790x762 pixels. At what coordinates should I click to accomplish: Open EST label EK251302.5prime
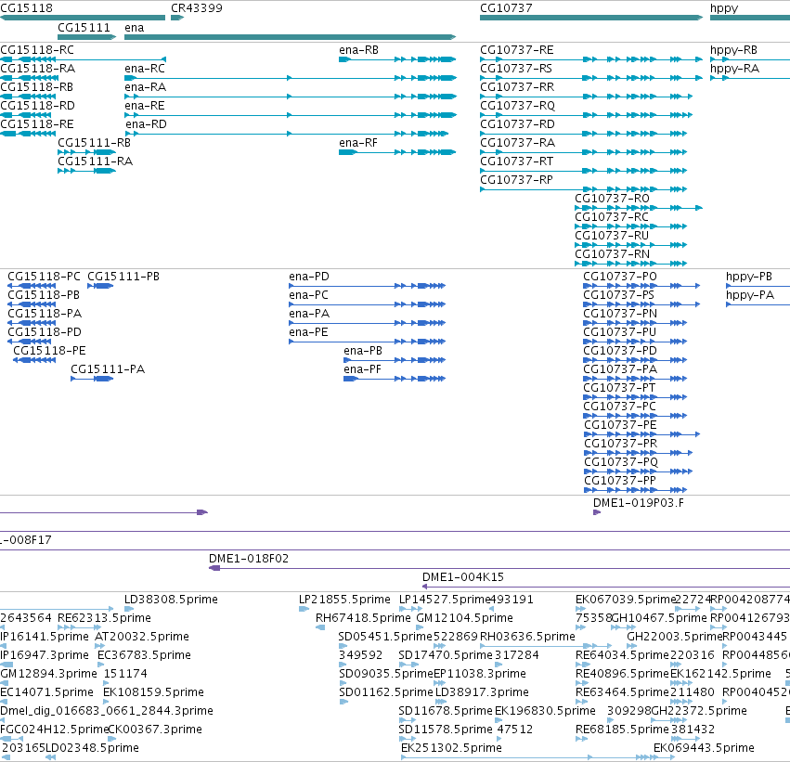point(451,748)
